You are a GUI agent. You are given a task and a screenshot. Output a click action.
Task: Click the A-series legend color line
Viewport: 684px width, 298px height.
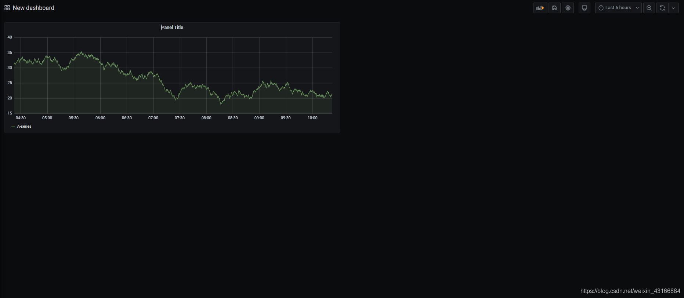(13, 127)
